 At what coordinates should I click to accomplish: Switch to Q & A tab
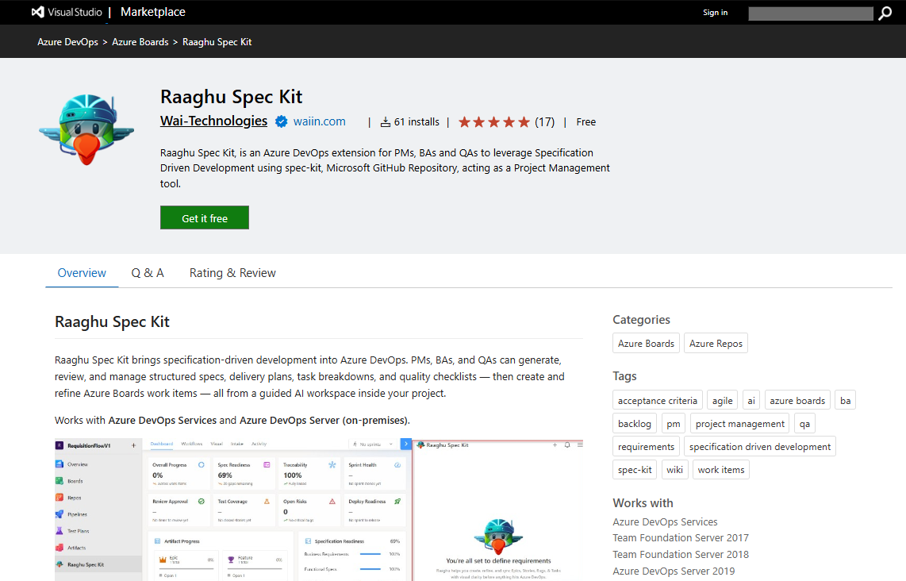[x=148, y=273]
